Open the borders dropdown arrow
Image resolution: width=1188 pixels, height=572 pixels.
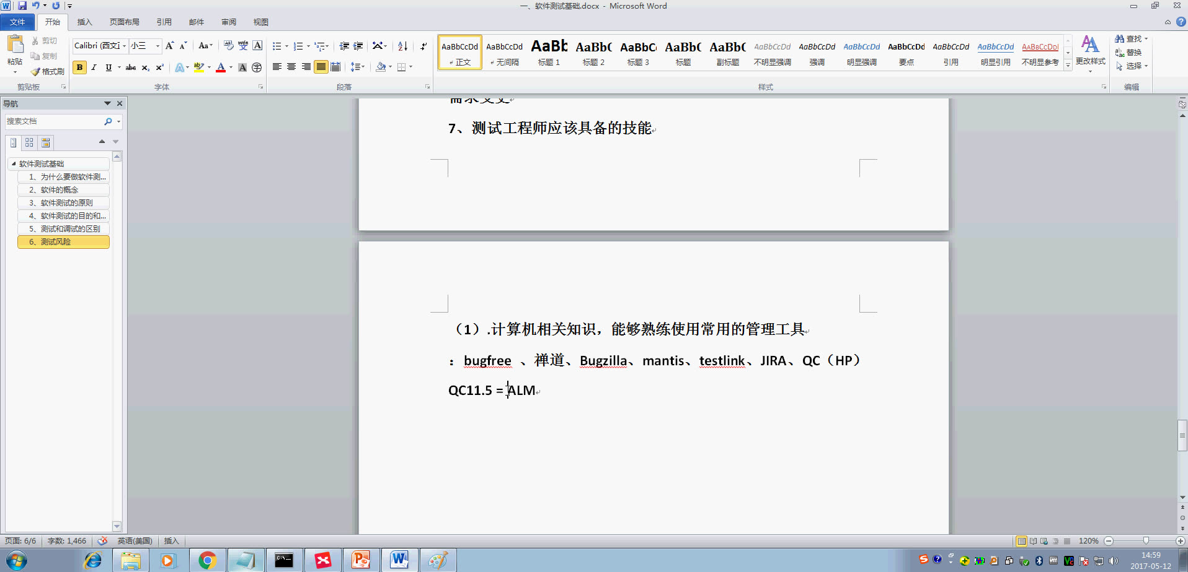tap(410, 67)
